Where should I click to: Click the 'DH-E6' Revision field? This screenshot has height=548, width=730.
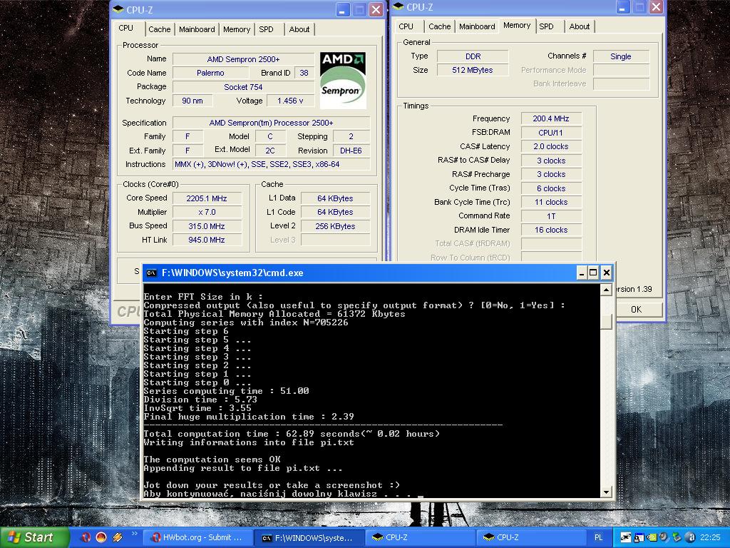(351, 151)
